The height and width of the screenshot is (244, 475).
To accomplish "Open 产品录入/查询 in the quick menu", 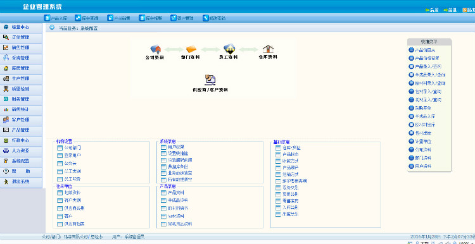I will pos(428,66).
